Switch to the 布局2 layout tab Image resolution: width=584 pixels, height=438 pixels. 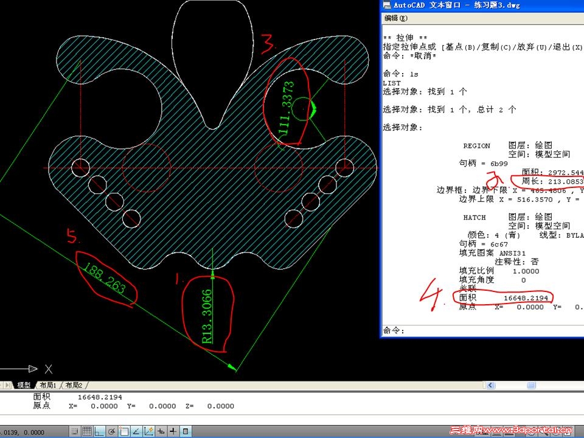pos(74,385)
